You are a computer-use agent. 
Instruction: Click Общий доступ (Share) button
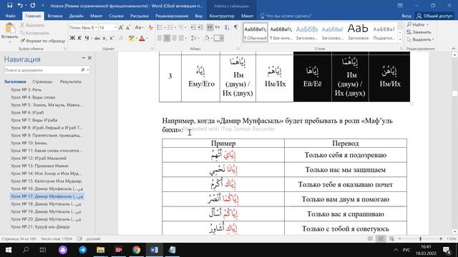click(434, 16)
